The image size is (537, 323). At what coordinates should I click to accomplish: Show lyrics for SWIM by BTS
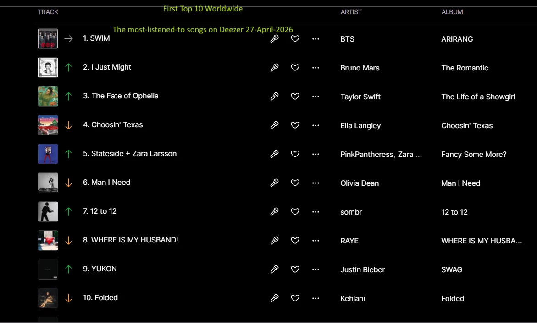coord(274,39)
